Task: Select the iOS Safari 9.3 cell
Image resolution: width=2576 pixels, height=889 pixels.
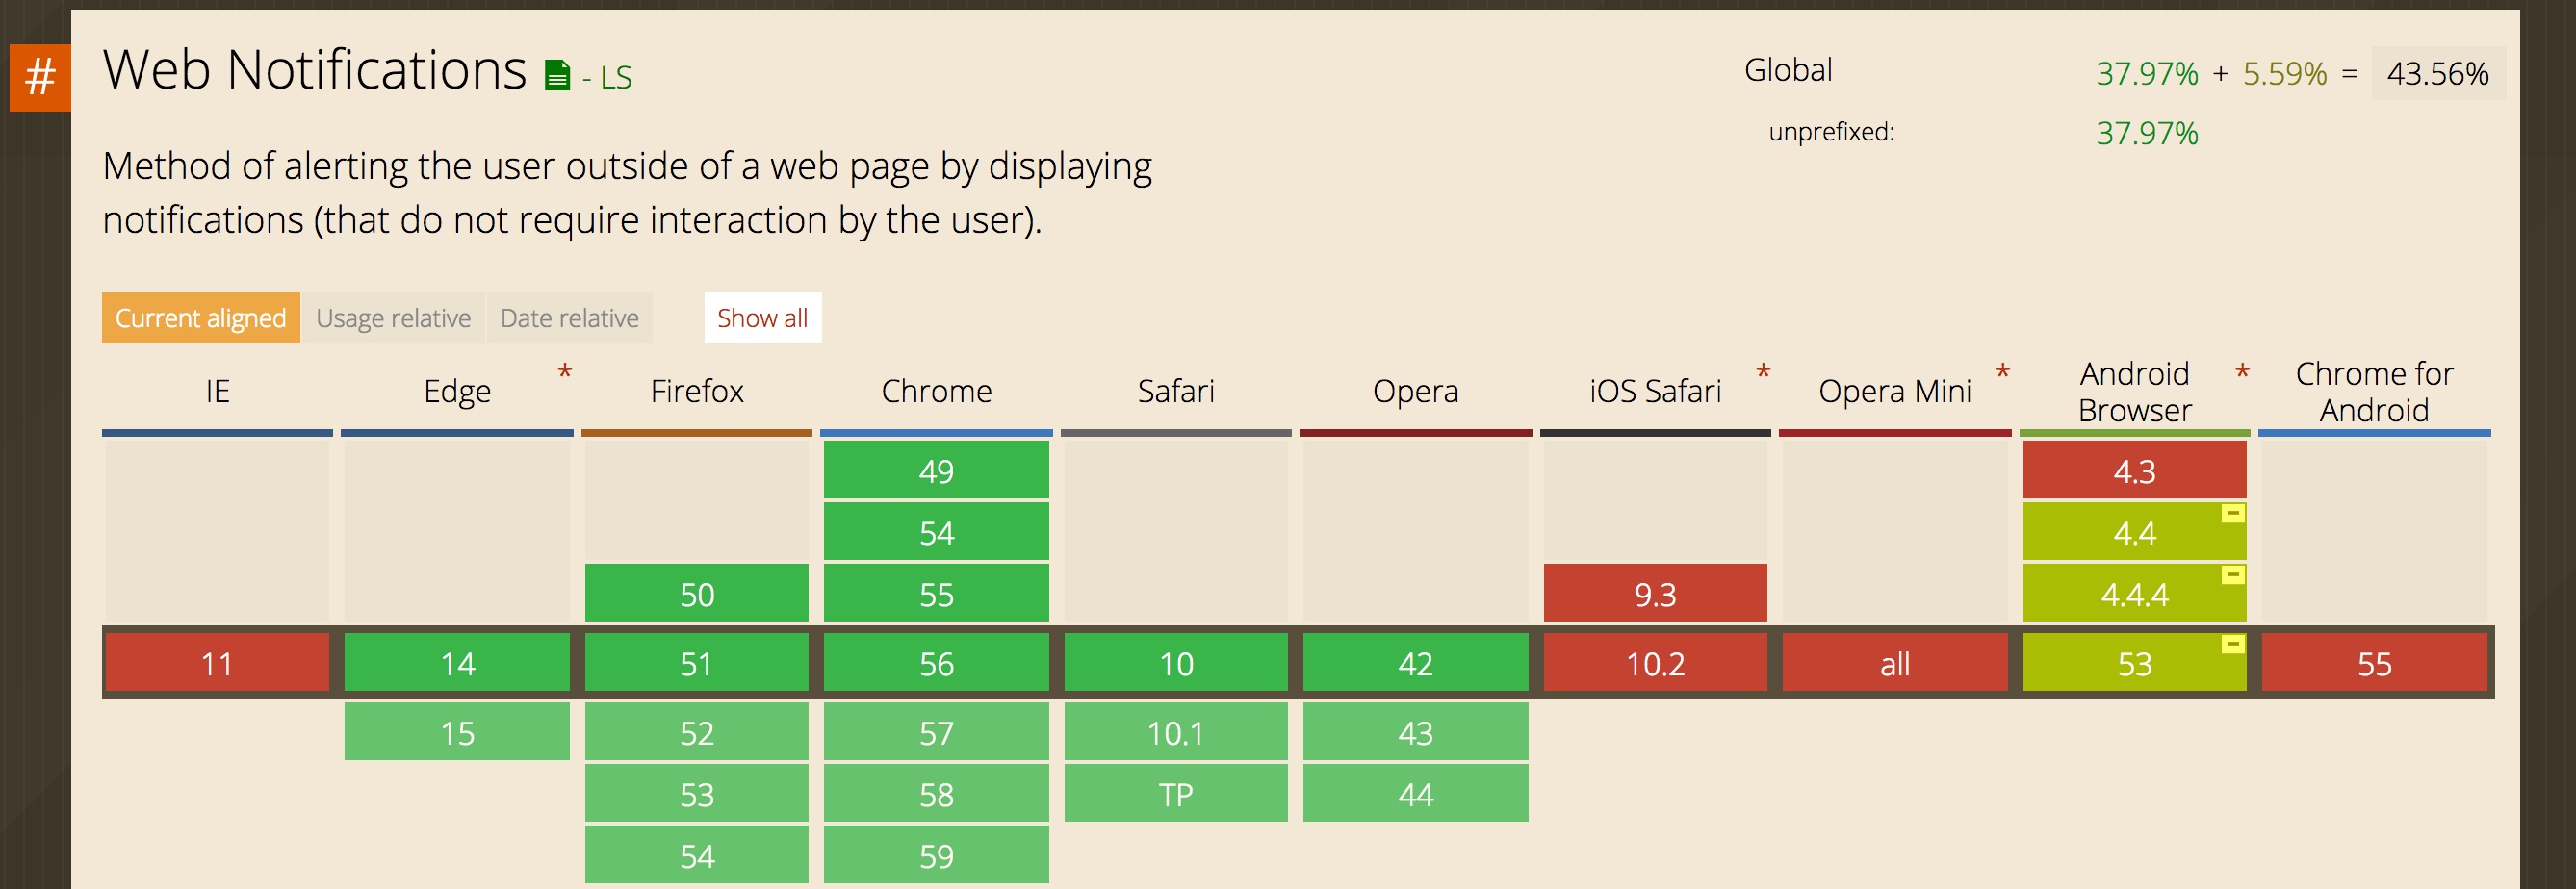Action: point(1655,594)
